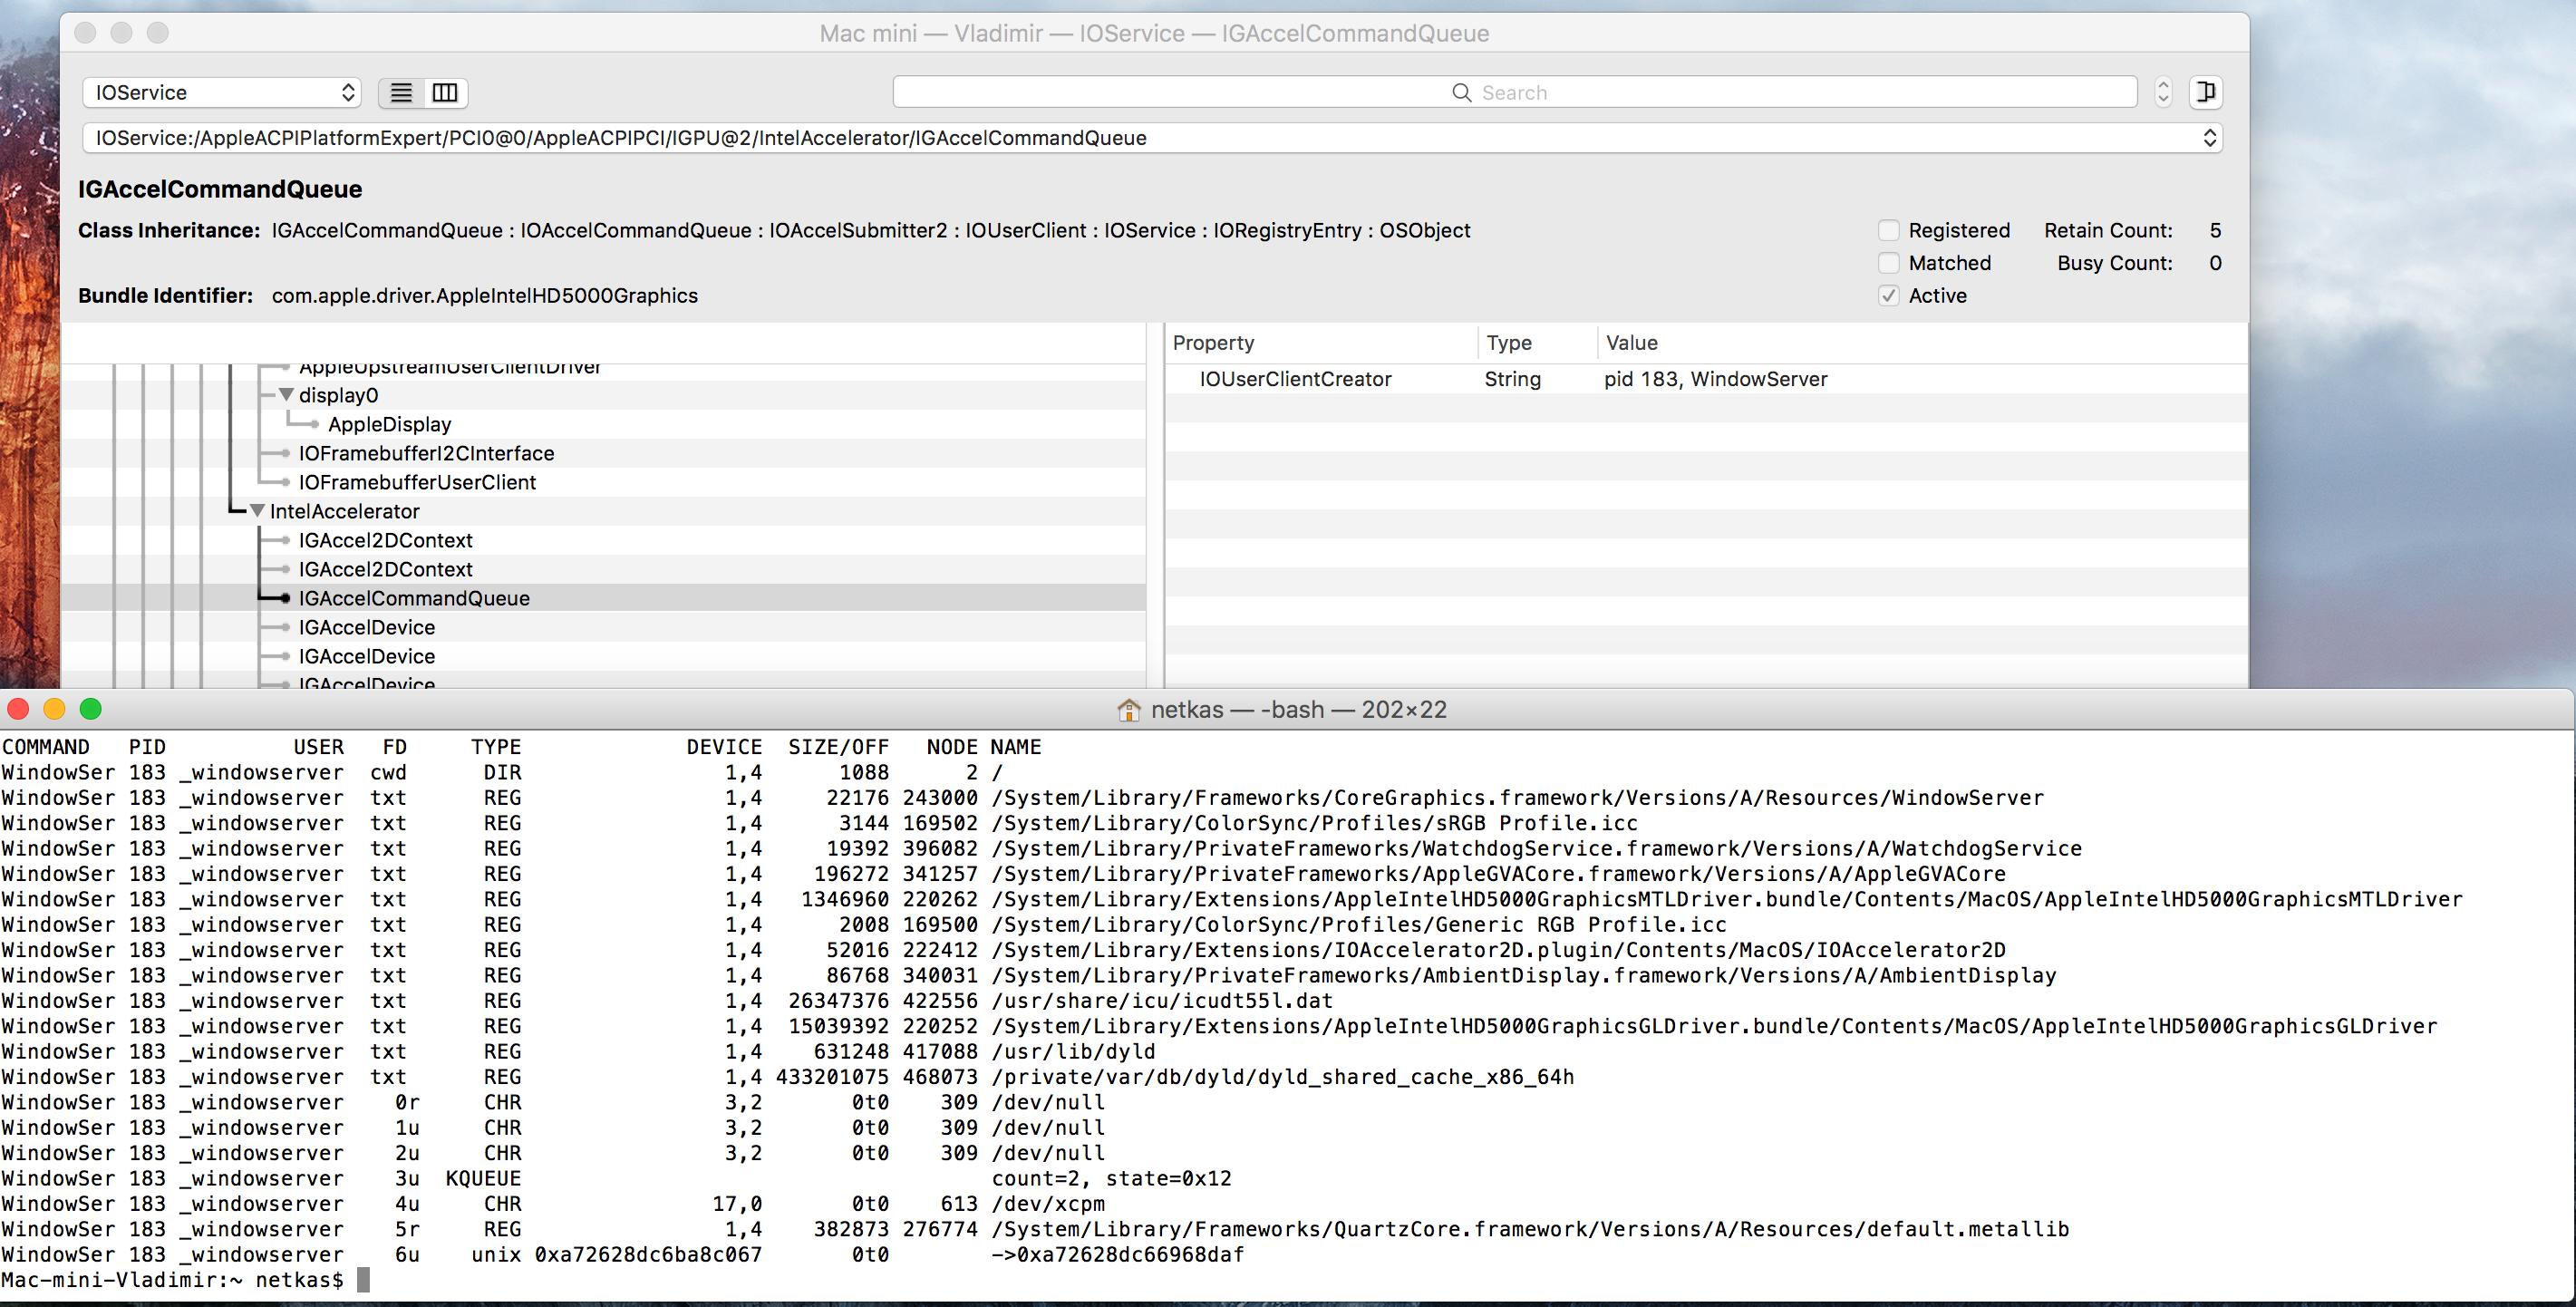Click the search results stepper arrows
Screen dimensions: 2576x1307
pyautogui.click(x=2163, y=92)
